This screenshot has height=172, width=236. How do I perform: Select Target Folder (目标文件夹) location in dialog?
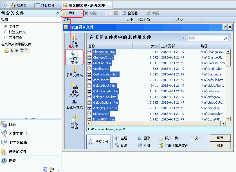(x=74, y=90)
